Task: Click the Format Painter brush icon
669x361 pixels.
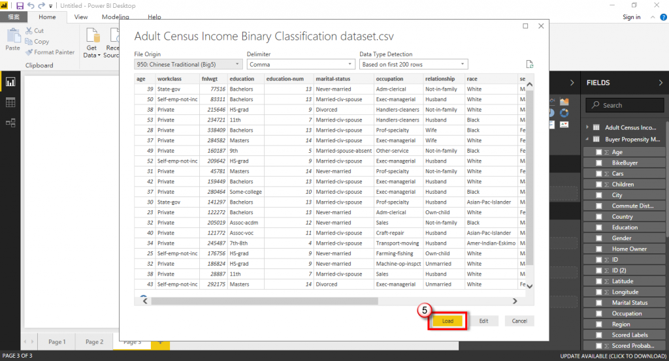Action: (x=29, y=52)
